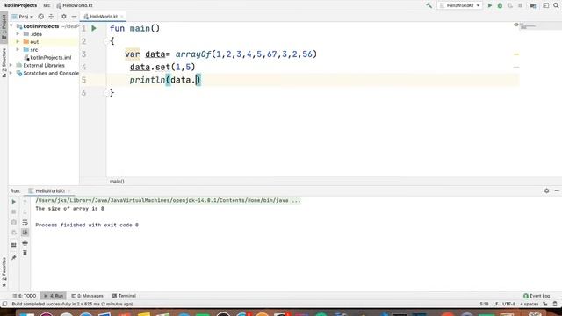Viewport: 562px width, 316px height.
Task: Toggle the Structure side tool window tab
Action: coord(4,62)
